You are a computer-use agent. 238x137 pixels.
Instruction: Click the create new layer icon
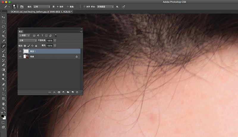pyautogui.click(x=73, y=92)
